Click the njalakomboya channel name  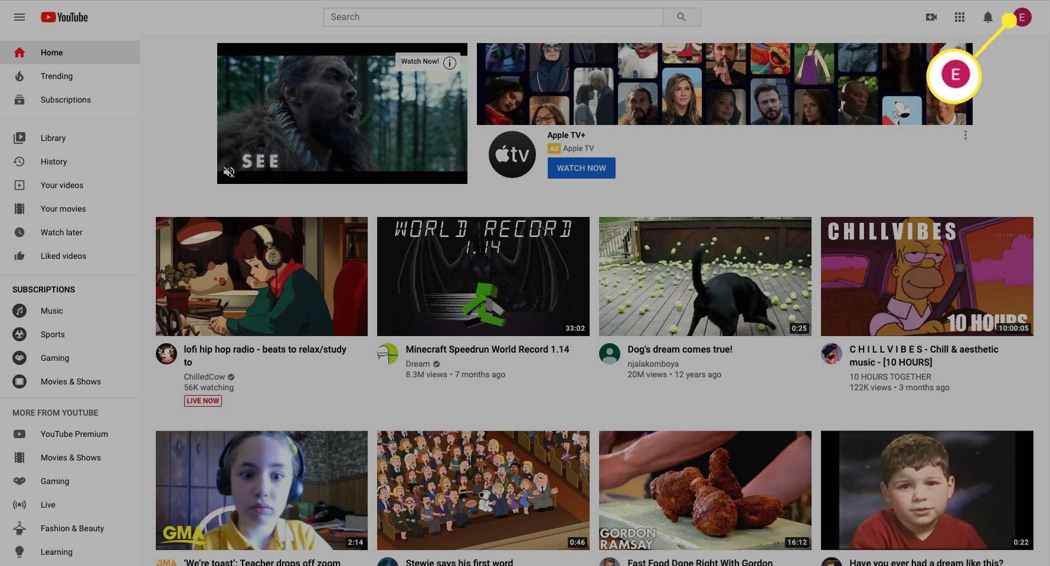653,364
